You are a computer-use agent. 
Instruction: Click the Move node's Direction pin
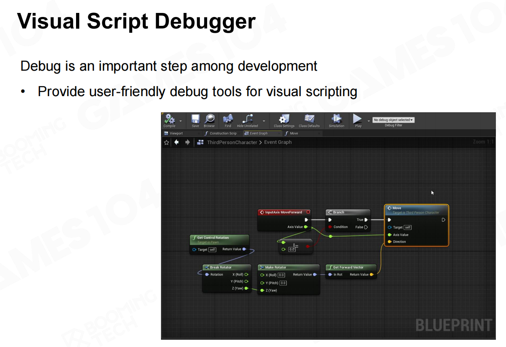click(x=390, y=242)
